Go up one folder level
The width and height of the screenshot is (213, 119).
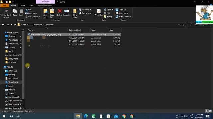[x=15, y=25]
